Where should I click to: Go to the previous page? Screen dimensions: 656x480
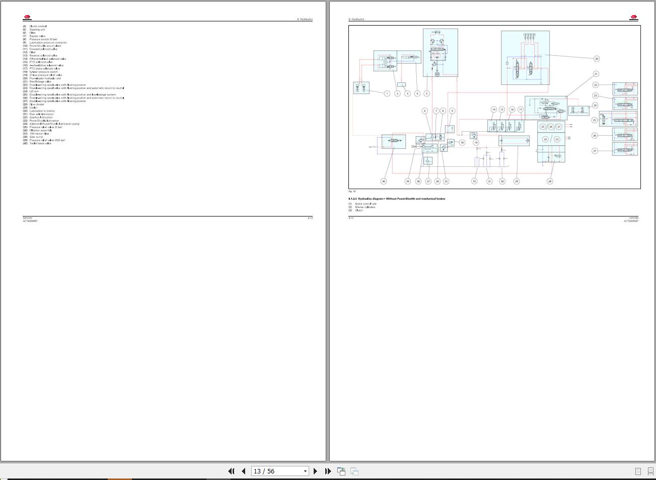(x=244, y=471)
